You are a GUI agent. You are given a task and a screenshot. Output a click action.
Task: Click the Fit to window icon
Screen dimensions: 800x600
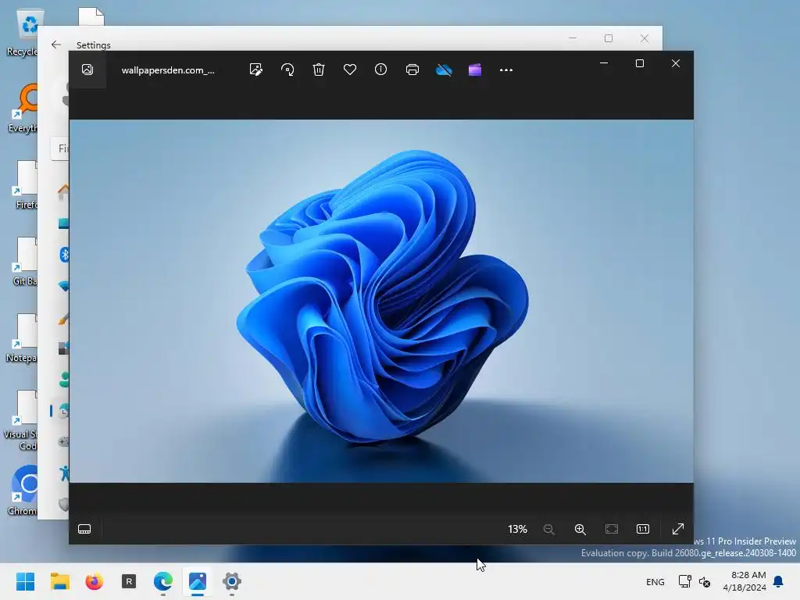coord(611,529)
